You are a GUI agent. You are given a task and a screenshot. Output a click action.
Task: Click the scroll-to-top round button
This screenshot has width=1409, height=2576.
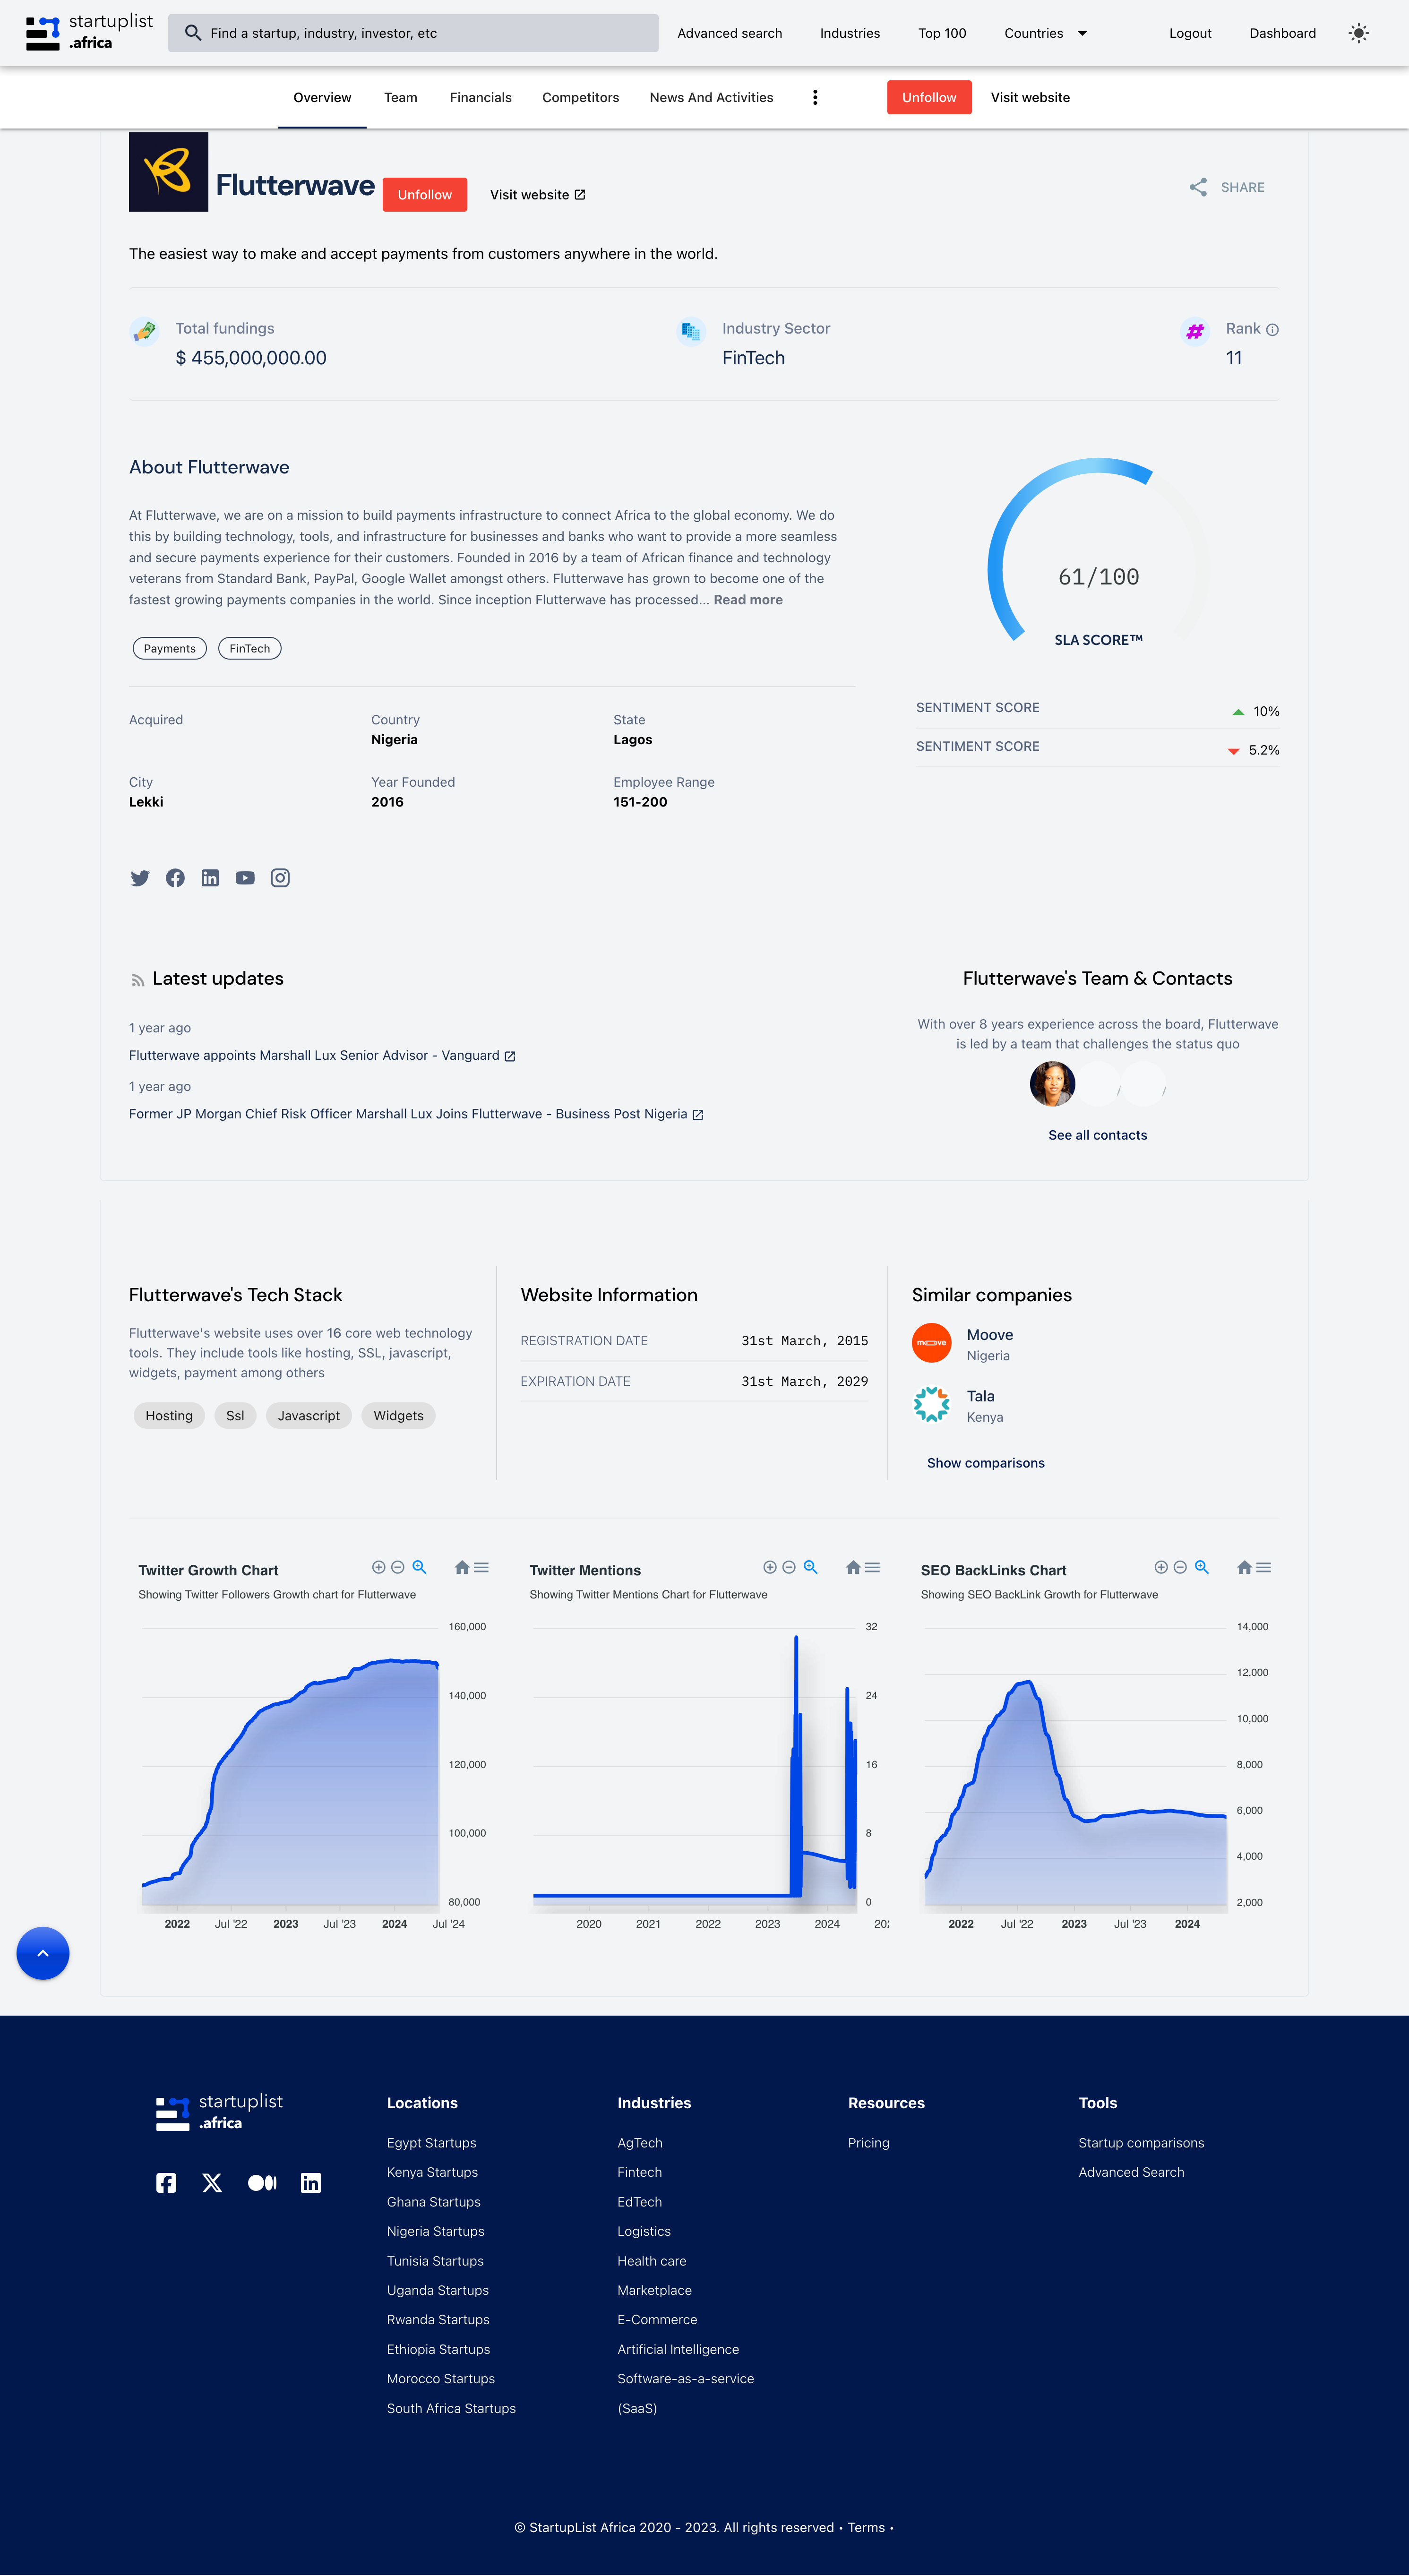(x=43, y=1953)
